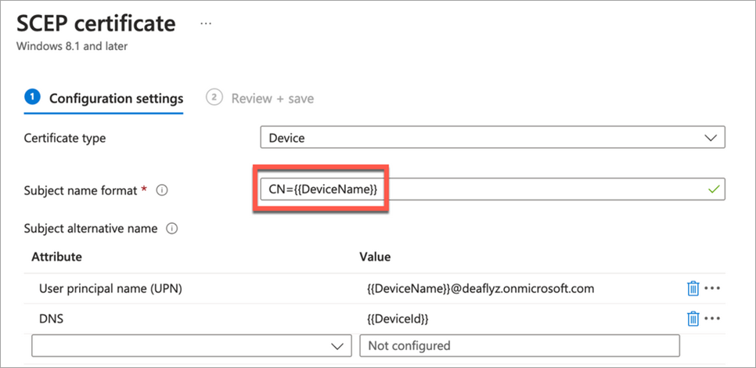Click the step 2 circle icon
The height and width of the screenshot is (368, 756).
coord(213,97)
